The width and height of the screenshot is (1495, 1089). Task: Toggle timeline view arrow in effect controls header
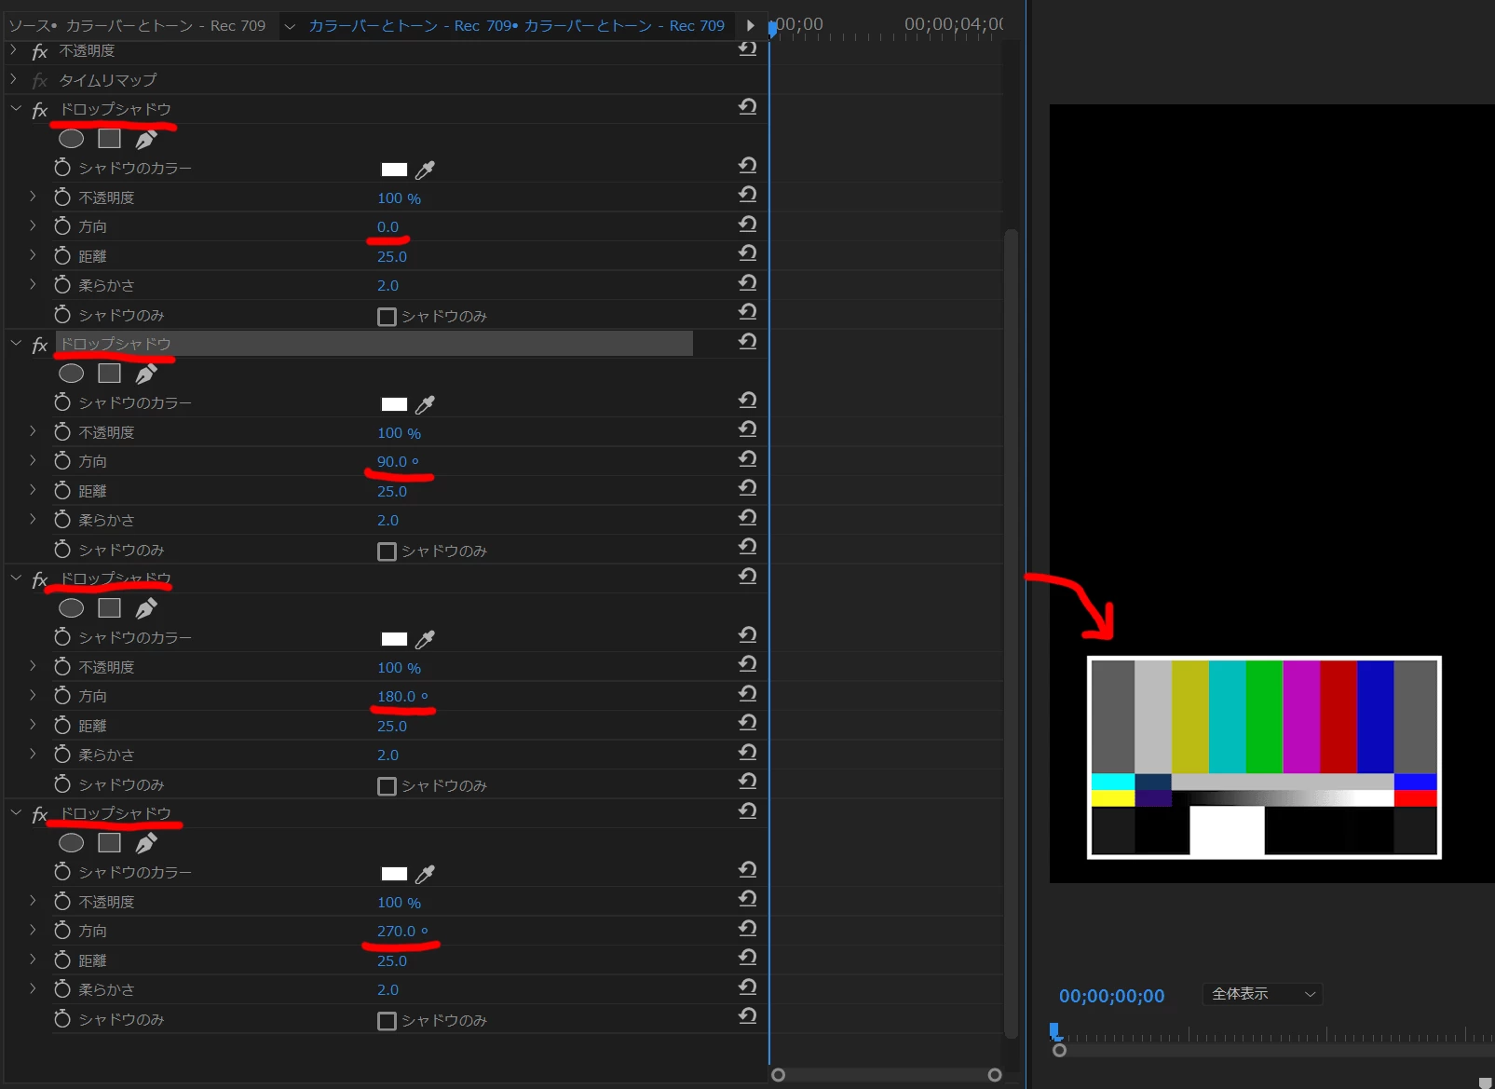point(750,26)
